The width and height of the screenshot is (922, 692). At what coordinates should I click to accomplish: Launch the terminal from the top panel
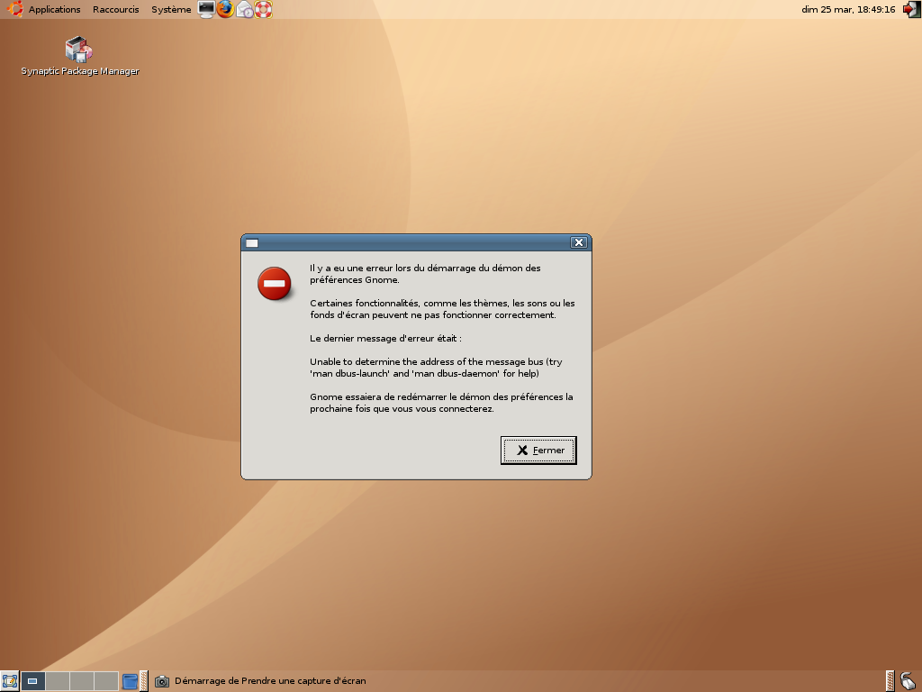coord(206,9)
